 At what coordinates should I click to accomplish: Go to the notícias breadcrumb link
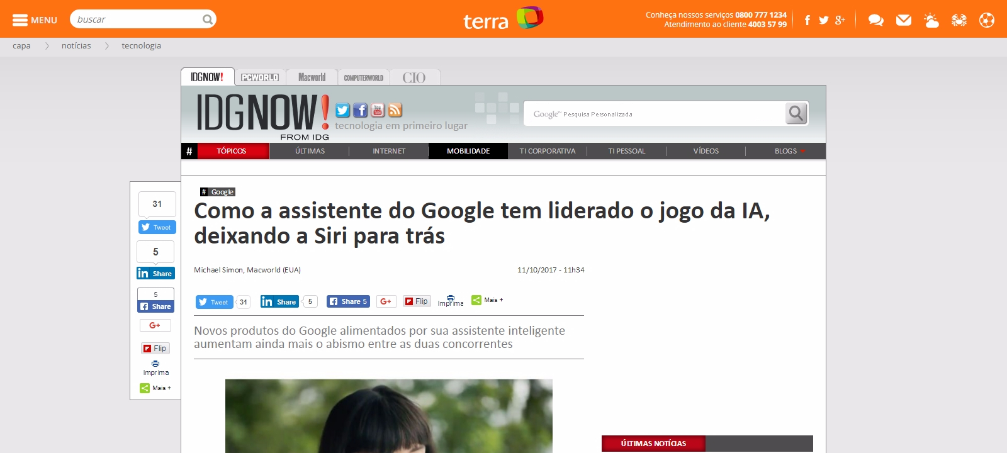(x=76, y=46)
